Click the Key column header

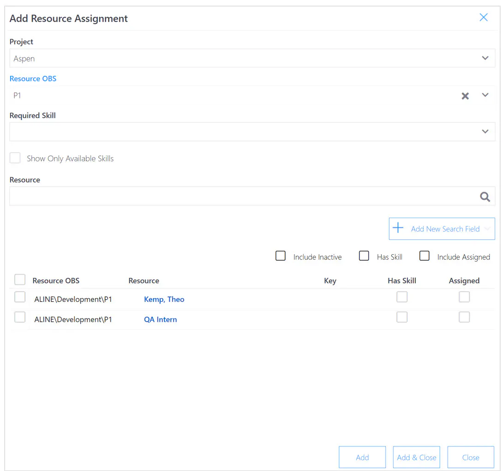pos(330,281)
